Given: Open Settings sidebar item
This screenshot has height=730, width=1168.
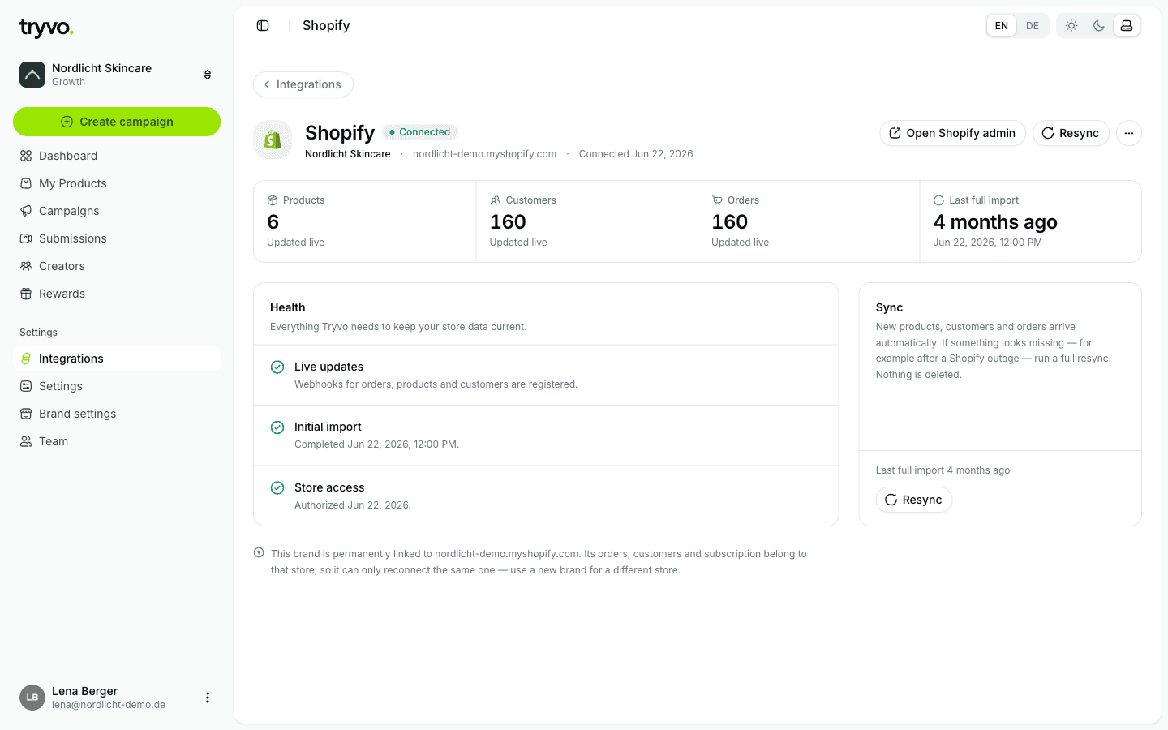Looking at the screenshot, I should tap(117, 386).
